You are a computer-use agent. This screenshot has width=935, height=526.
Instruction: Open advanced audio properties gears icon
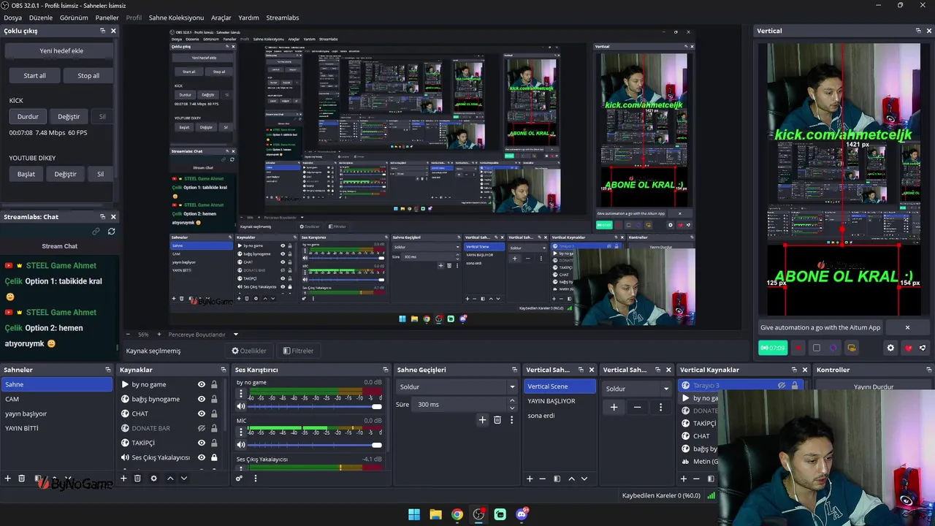click(x=239, y=479)
